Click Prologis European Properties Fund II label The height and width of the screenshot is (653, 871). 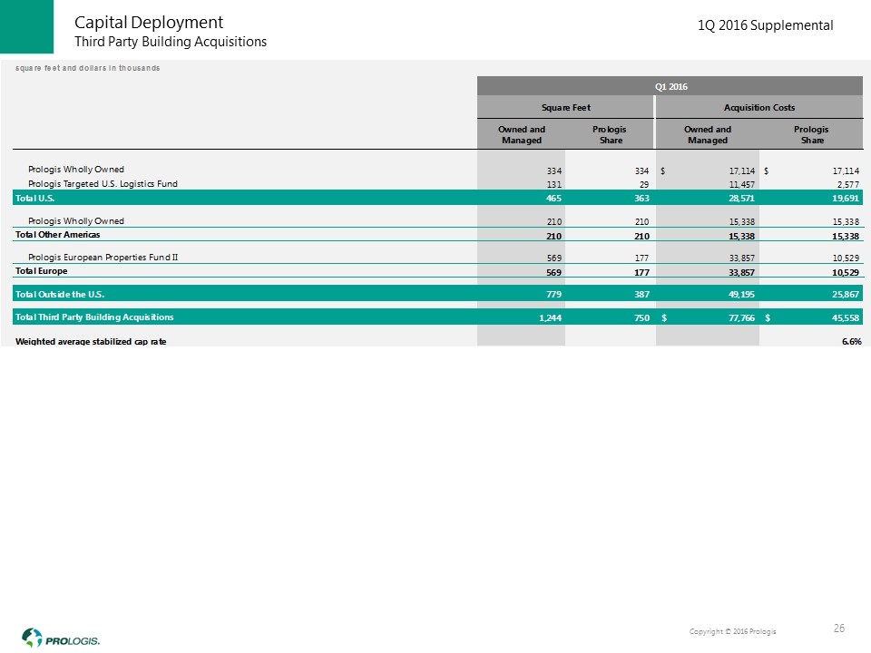[x=103, y=257]
